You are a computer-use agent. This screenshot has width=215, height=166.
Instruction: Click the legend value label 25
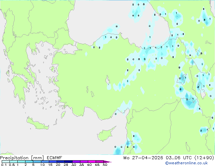[x=66, y=165]
